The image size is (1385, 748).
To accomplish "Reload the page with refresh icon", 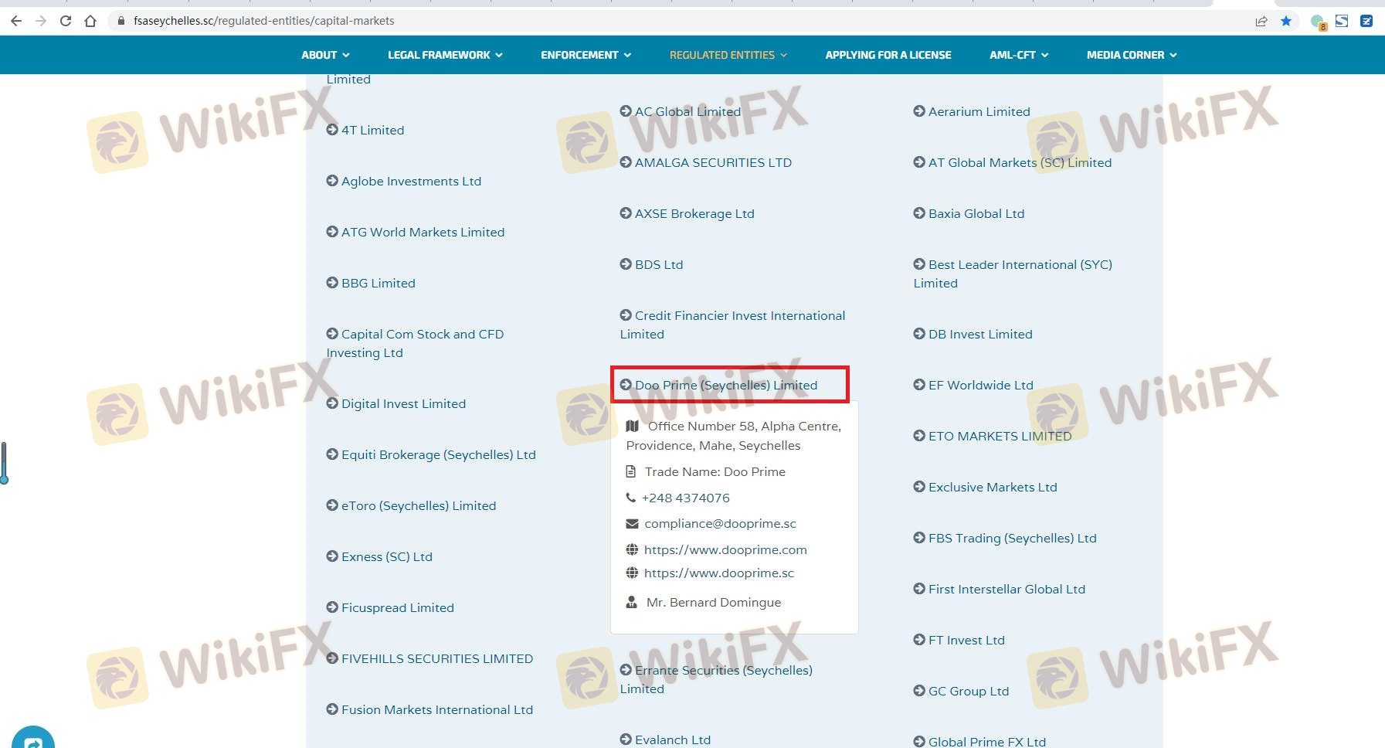I will coord(66,21).
